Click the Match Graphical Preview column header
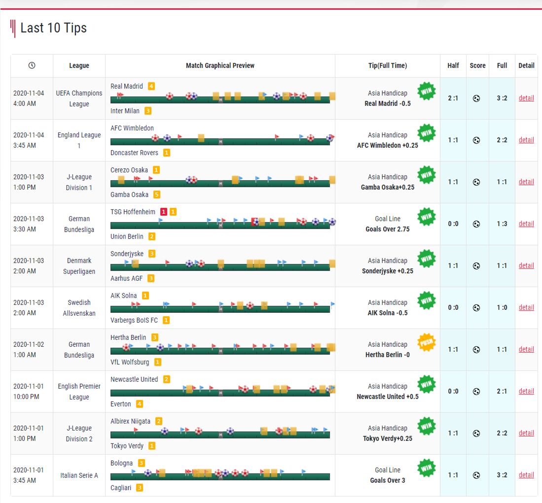The width and height of the screenshot is (542, 503). point(220,66)
